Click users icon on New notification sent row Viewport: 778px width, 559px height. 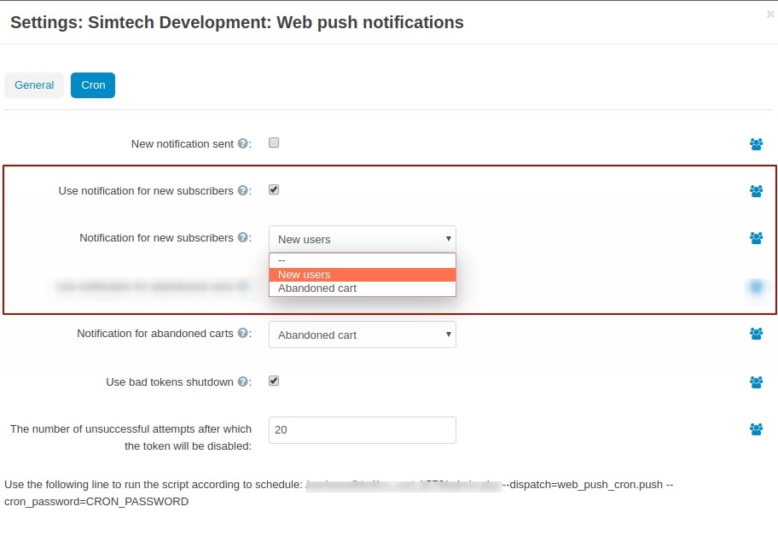(x=756, y=144)
